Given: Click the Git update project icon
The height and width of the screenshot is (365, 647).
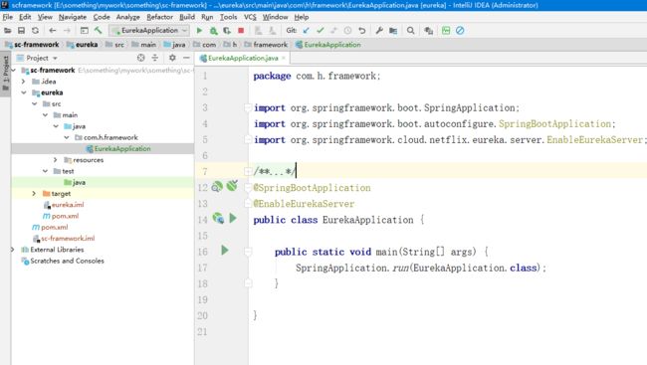Looking at the screenshot, I should (306, 31).
